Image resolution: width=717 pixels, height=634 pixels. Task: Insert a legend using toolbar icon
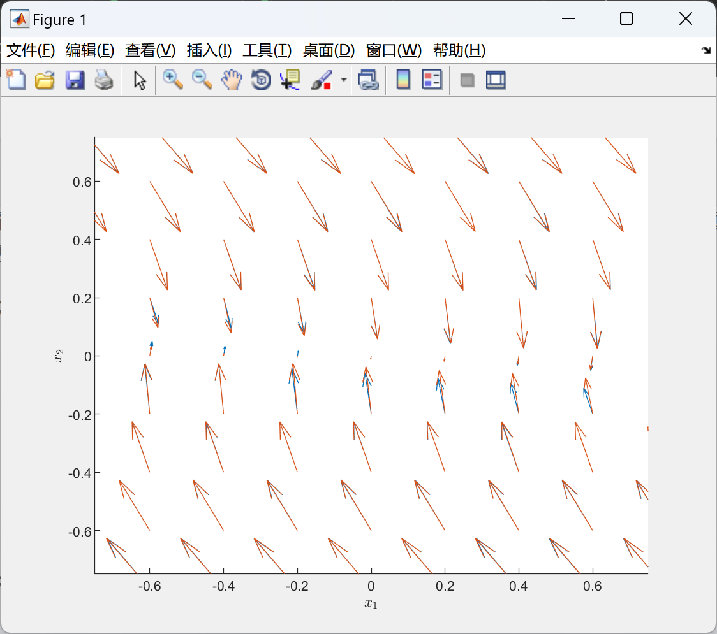pyautogui.click(x=432, y=80)
